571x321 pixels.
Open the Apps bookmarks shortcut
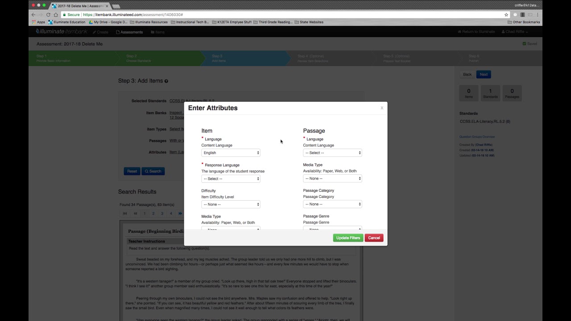tap(38, 22)
